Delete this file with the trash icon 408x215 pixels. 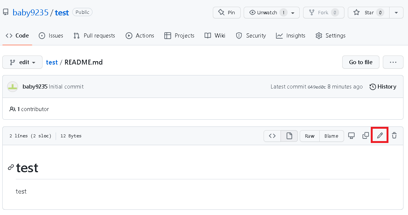pyautogui.click(x=394, y=135)
